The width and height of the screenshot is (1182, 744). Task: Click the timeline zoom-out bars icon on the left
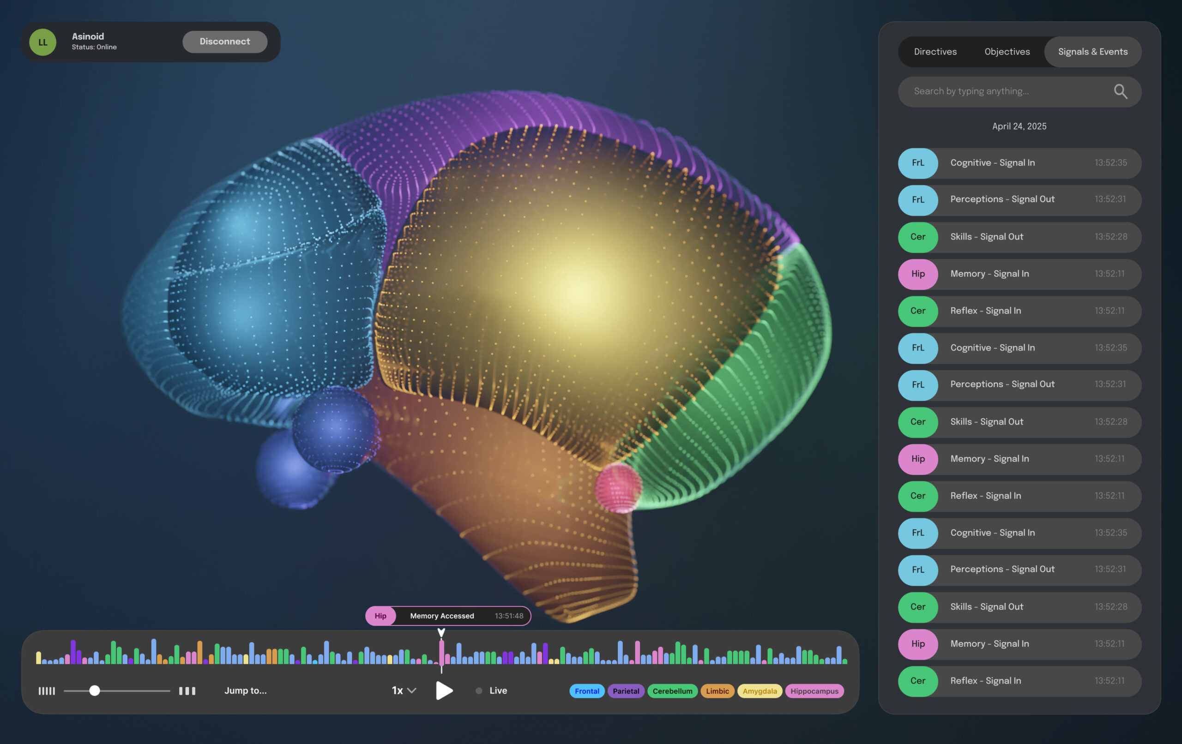(x=47, y=690)
